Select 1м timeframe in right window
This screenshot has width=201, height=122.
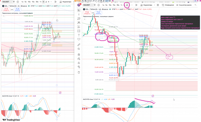(103, 5)
